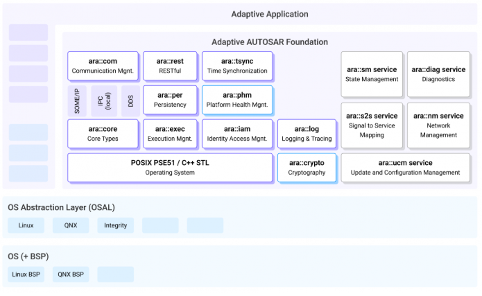
Task: Click the Adaptive Application title
Action: [270, 14]
